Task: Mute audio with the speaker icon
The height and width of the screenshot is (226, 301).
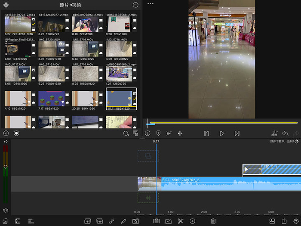Action: pyautogui.click(x=6, y=210)
